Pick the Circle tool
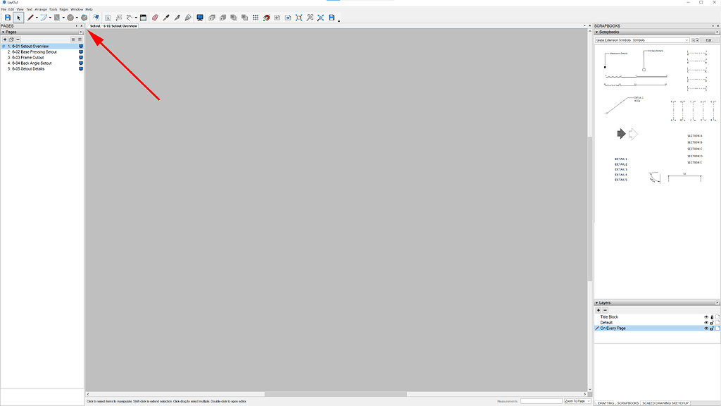The height and width of the screenshot is (406, 721). (x=70, y=18)
